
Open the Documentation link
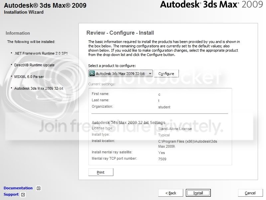click(x=18, y=188)
